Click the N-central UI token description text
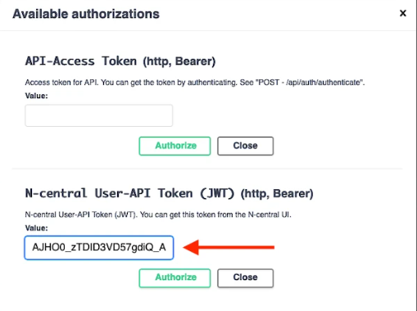This screenshot has width=417, height=311. 158,214
